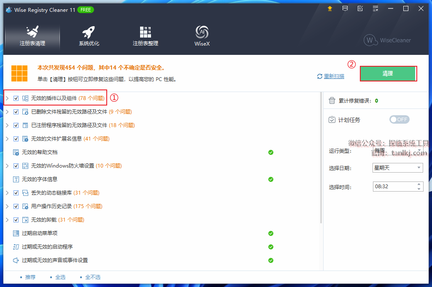Viewport: 432px width, 287px height.
Task: Uncheck 无效的文件扩展名信息 checkbox
Action: click(16, 139)
